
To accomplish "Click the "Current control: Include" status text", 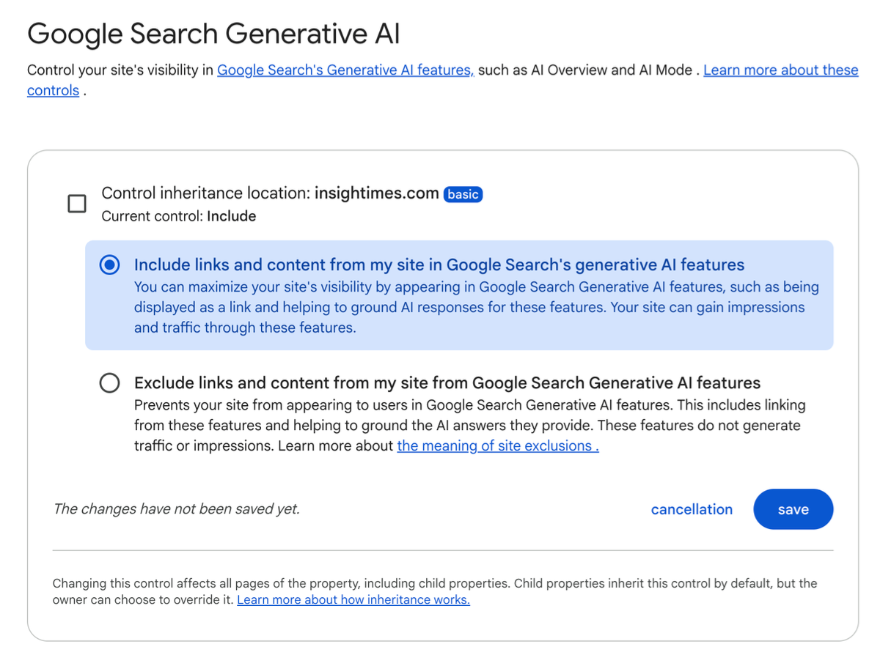I will pos(178,216).
